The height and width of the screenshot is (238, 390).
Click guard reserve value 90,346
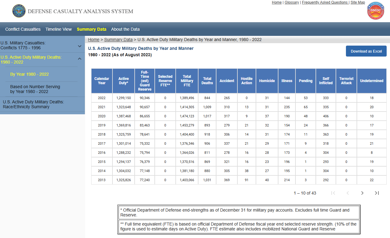coord(145,98)
